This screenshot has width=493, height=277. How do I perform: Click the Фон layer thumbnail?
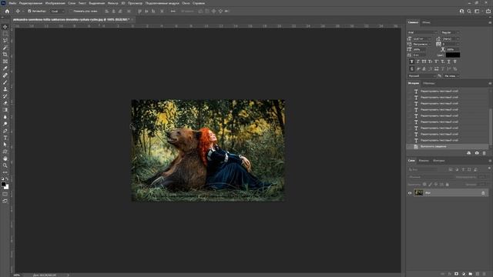click(418, 193)
